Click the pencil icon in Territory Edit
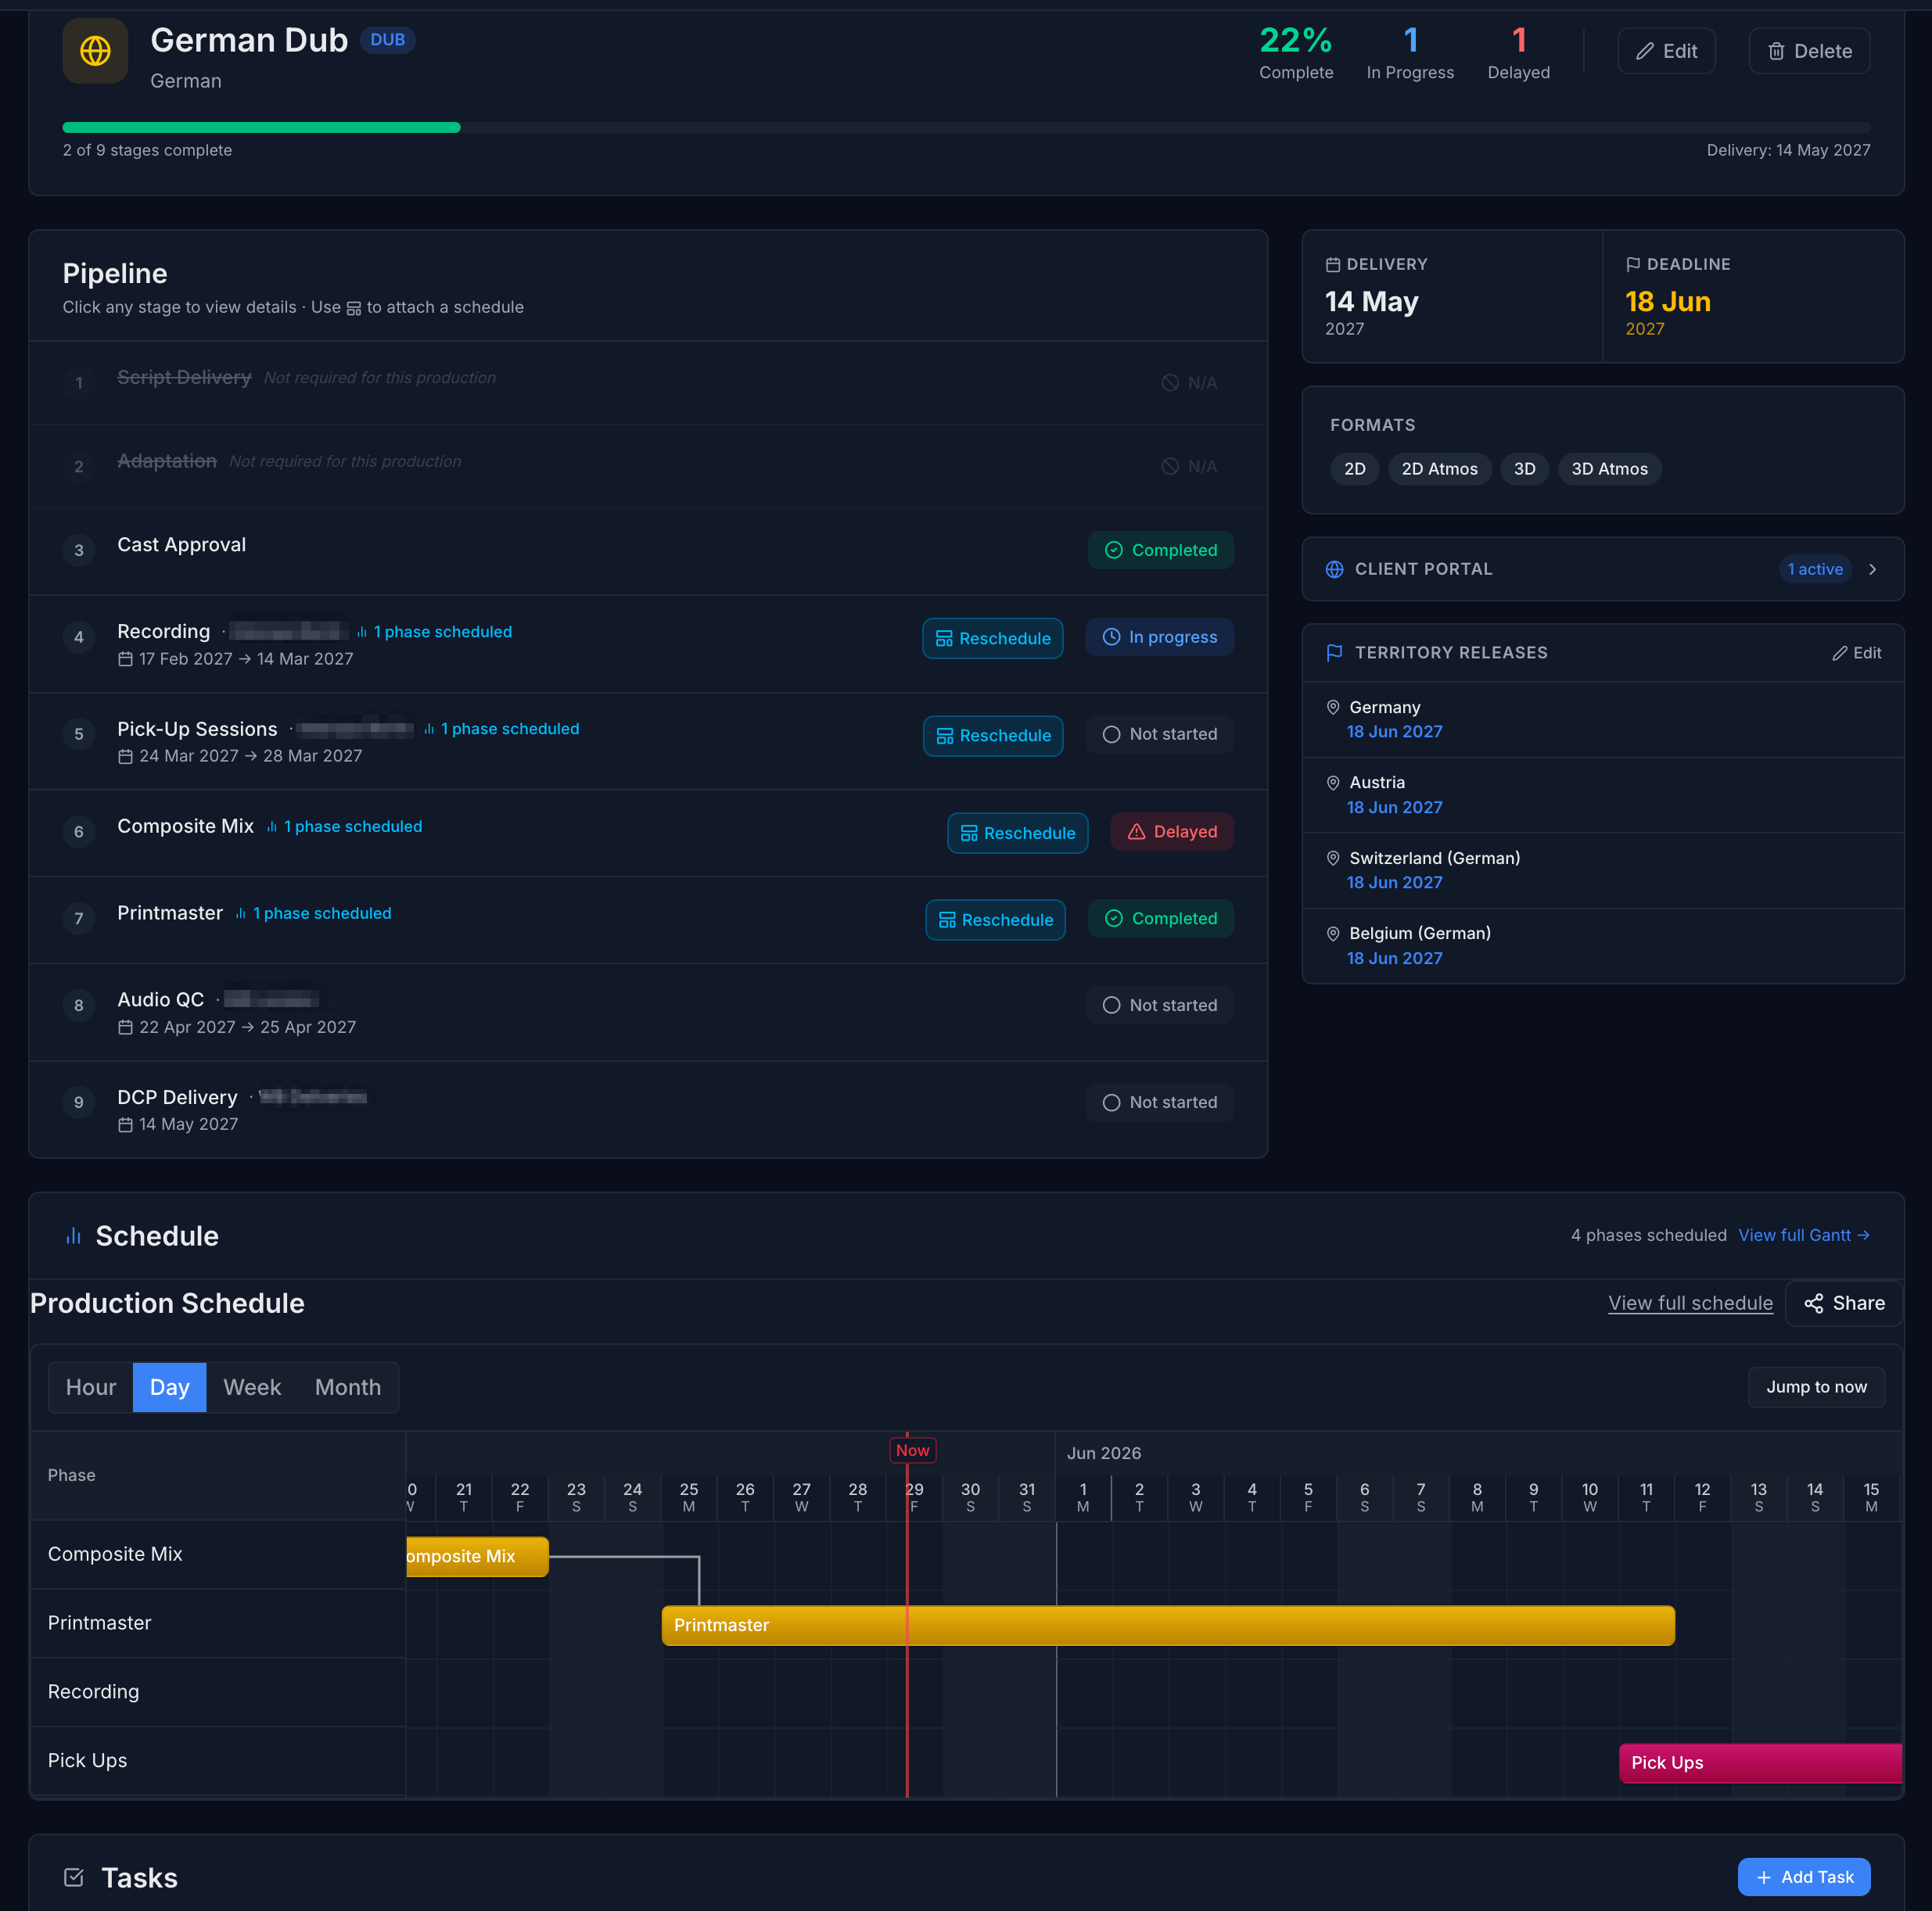Image resolution: width=1932 pixels, height=1911 pixels. pyautogui.click(x=1839, y=653)
